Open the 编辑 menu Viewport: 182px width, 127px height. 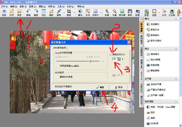14,7
